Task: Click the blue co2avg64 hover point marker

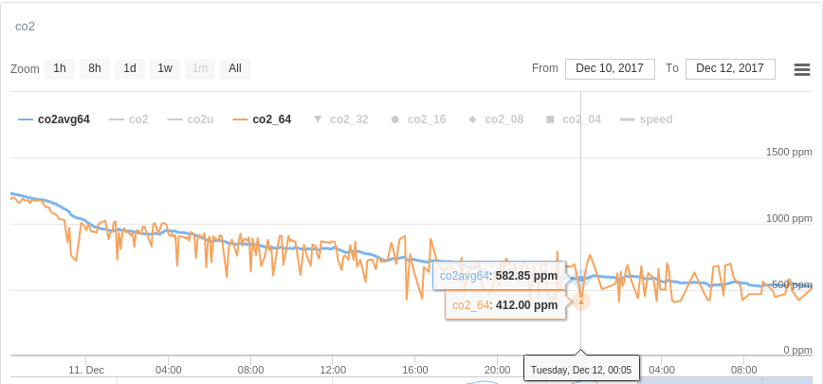Action: 581,279
